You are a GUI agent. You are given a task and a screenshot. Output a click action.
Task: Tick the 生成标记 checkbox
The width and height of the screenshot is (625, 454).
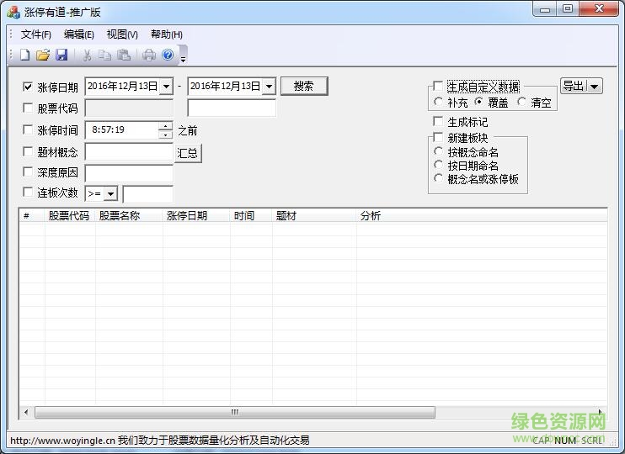[x=437, y=122]
